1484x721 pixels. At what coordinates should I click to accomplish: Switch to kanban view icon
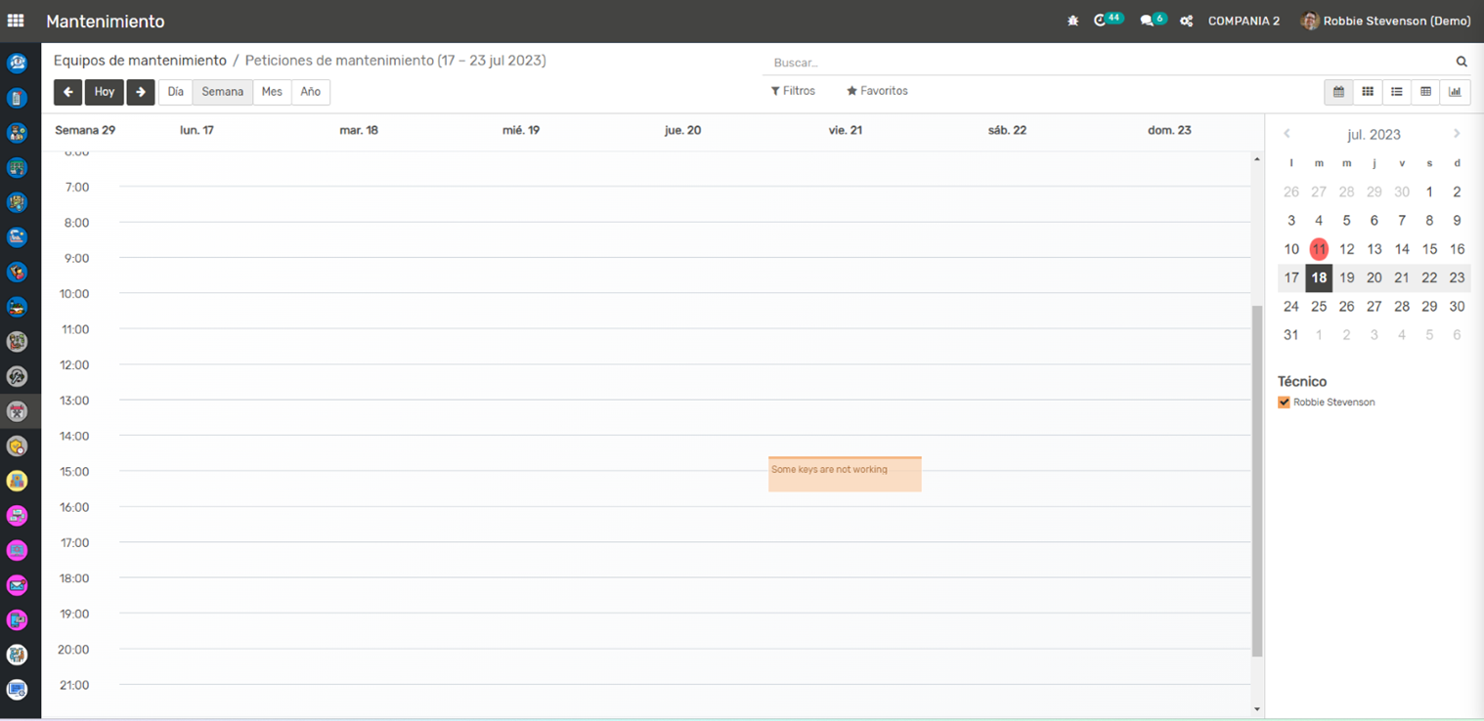pyautogui.click(x=1368, y=92)
